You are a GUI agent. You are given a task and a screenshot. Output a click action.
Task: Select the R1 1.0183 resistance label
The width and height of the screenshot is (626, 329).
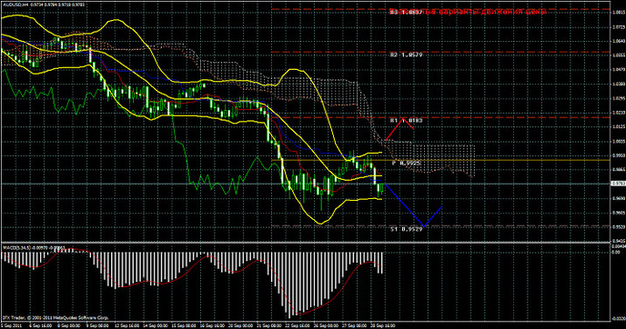(x=406, y=120)
